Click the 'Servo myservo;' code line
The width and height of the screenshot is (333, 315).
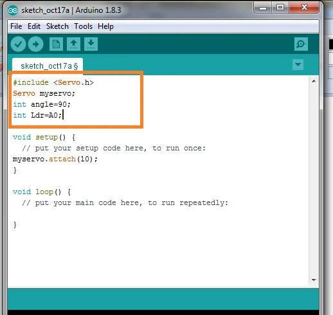[x=44, y=93]
